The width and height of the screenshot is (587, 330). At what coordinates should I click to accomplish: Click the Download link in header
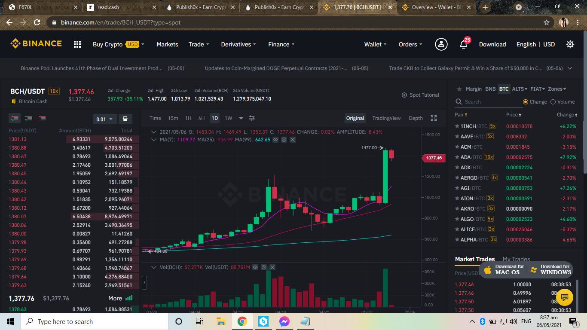[x=492, y=44]
